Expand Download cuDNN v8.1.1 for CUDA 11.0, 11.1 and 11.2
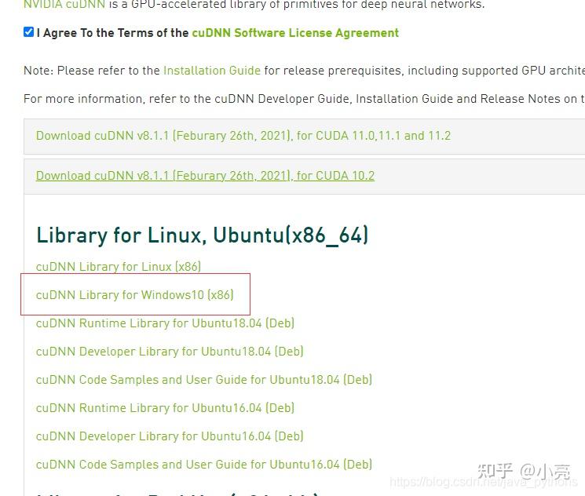 (243, 136)
